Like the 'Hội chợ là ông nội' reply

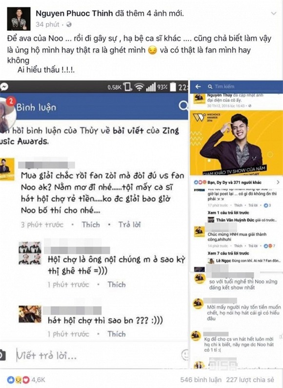(x=117, y=285)
